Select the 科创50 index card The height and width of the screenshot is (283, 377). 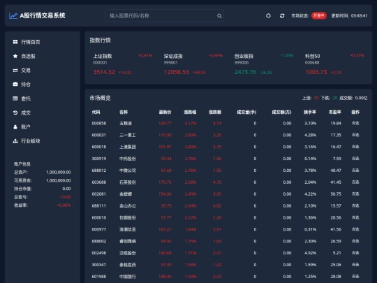pos(334,64)
